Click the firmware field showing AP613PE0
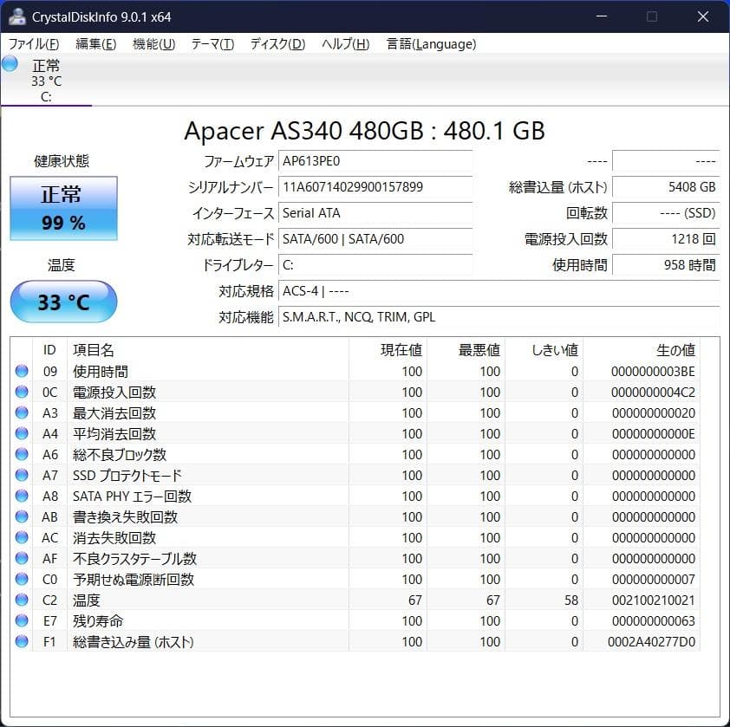Viewport: 730px width, 727px height. (375, 160)
